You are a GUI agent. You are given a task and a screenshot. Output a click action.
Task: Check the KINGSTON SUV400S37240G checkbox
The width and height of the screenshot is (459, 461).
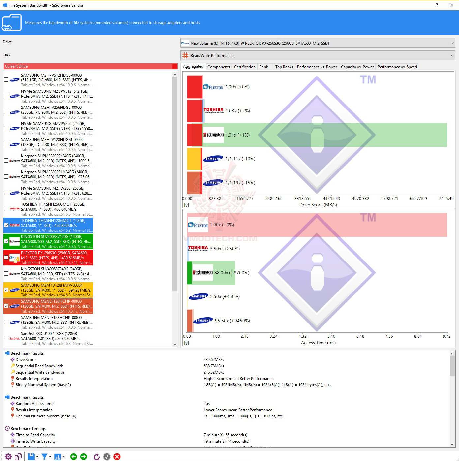coord(6,274)
